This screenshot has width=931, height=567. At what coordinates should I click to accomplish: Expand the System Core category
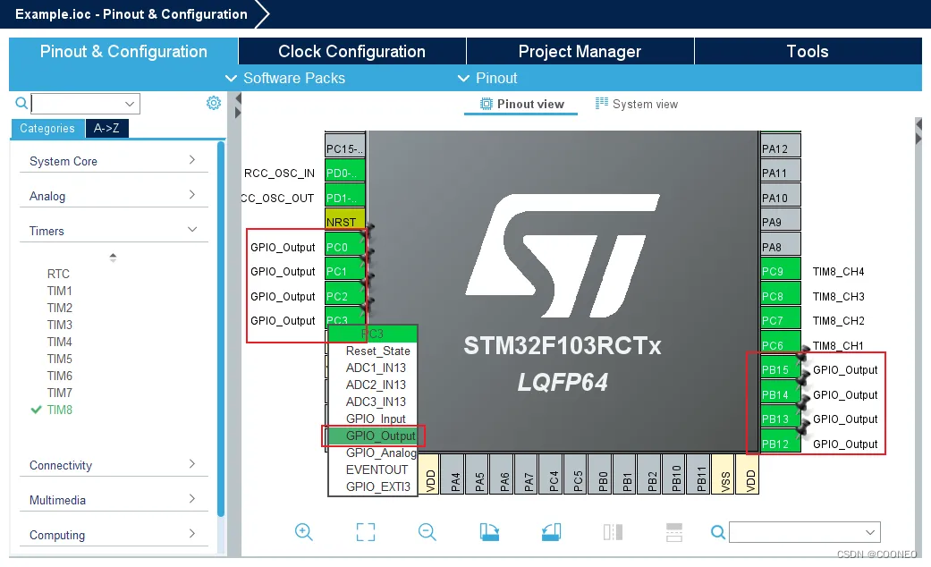pos(114,161)
